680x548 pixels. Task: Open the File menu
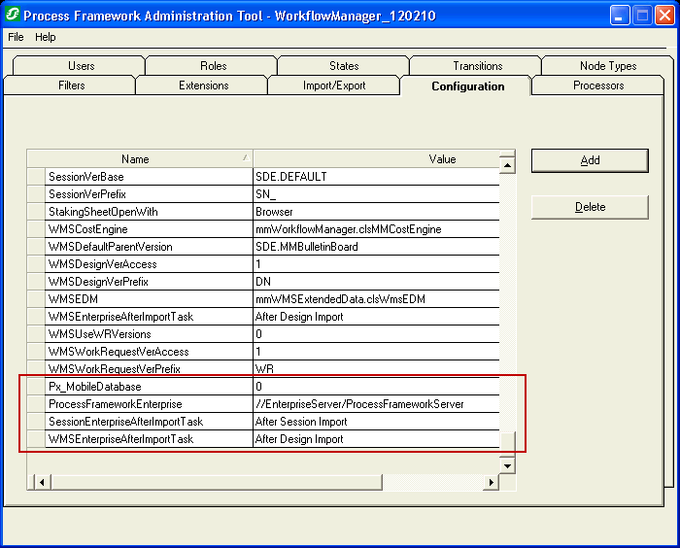point(16,37)
